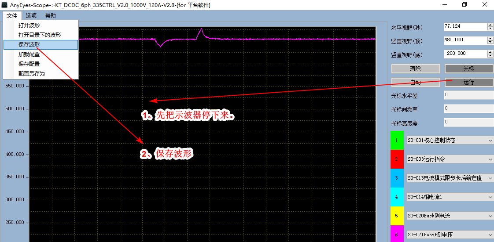Click the 光标高度差 readout field

pyautogui.click(x=469, y=122)
